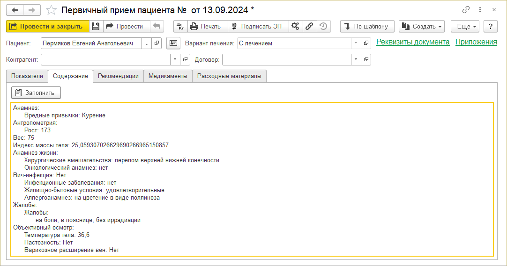
Task: Click the 'Вич-инфекция: Нет' line
Action: pos(39,175)
